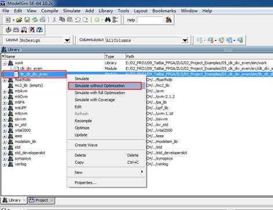Open the dropdown arrow beside New file icon
Screen dimensions: 273x210
(x=13, y=20)
